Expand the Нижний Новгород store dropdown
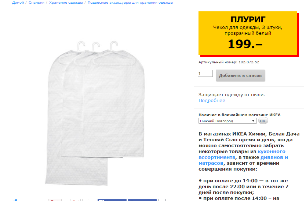 [227, 121]
